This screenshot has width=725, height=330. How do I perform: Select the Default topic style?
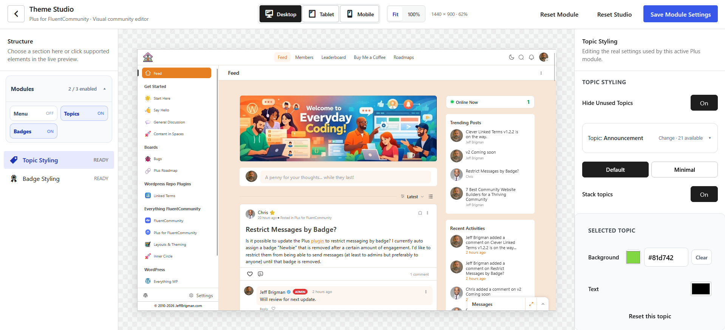[x=615, y=170]
